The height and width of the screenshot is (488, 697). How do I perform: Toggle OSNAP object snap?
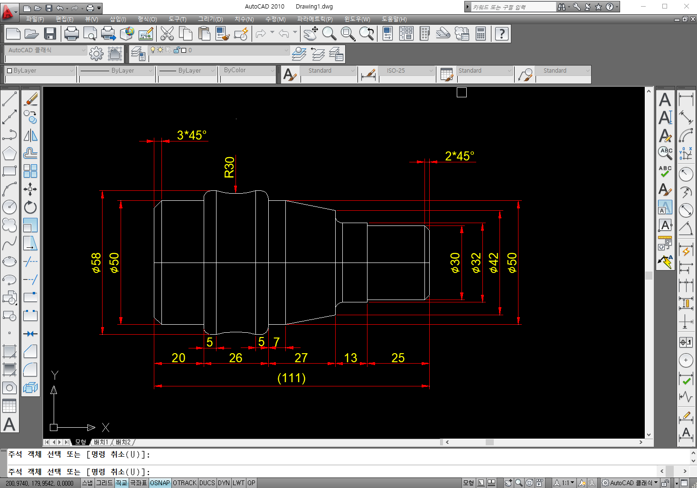pos(160,483)
